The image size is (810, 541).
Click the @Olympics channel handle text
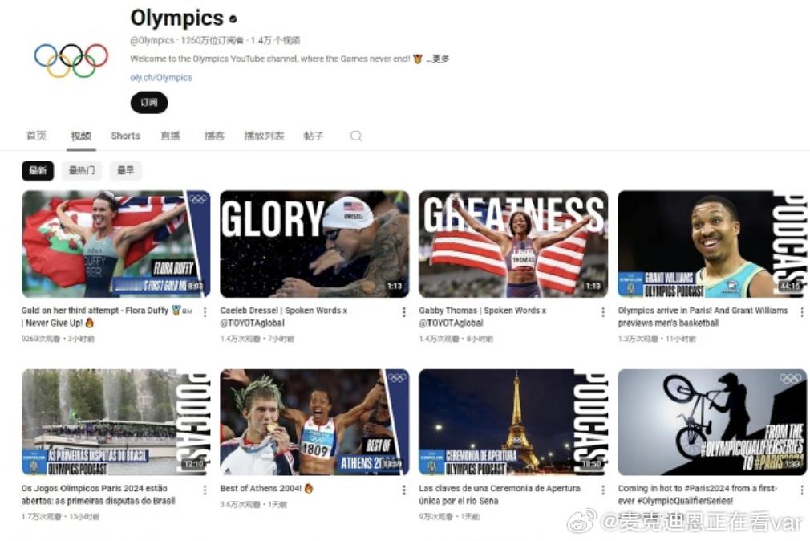pyautogui.click(x=152, y=40)
